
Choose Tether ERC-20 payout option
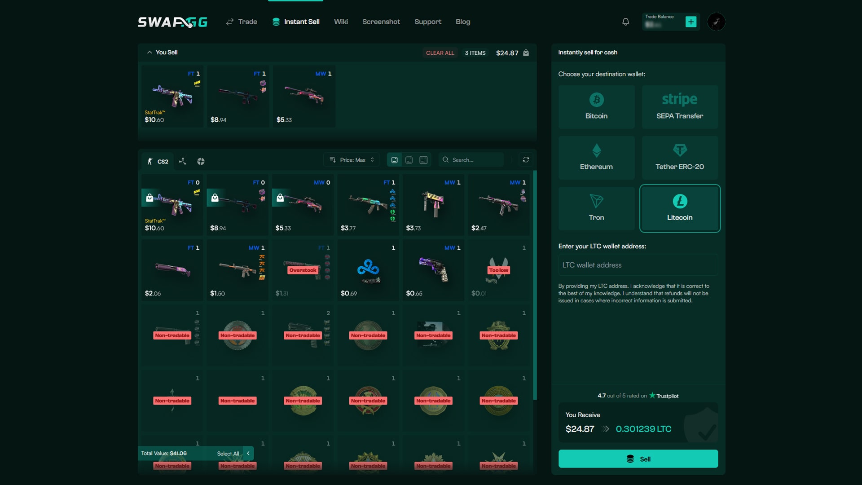[679, 157]
